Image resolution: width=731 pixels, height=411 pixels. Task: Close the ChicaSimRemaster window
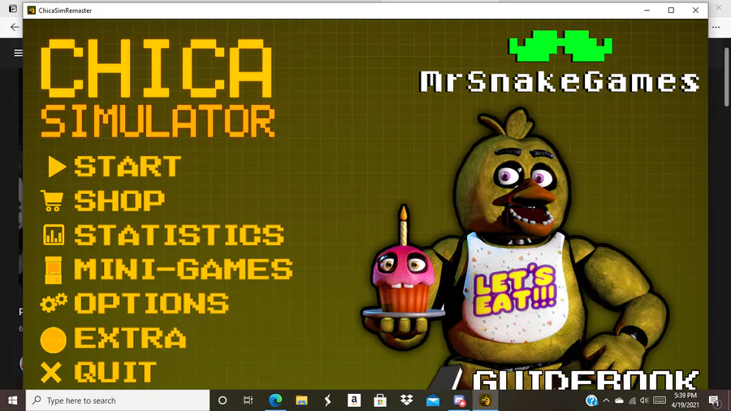pos(695,11)
